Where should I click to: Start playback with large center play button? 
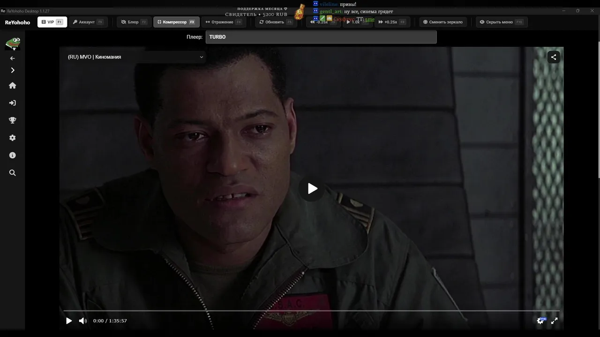(312, 189)
